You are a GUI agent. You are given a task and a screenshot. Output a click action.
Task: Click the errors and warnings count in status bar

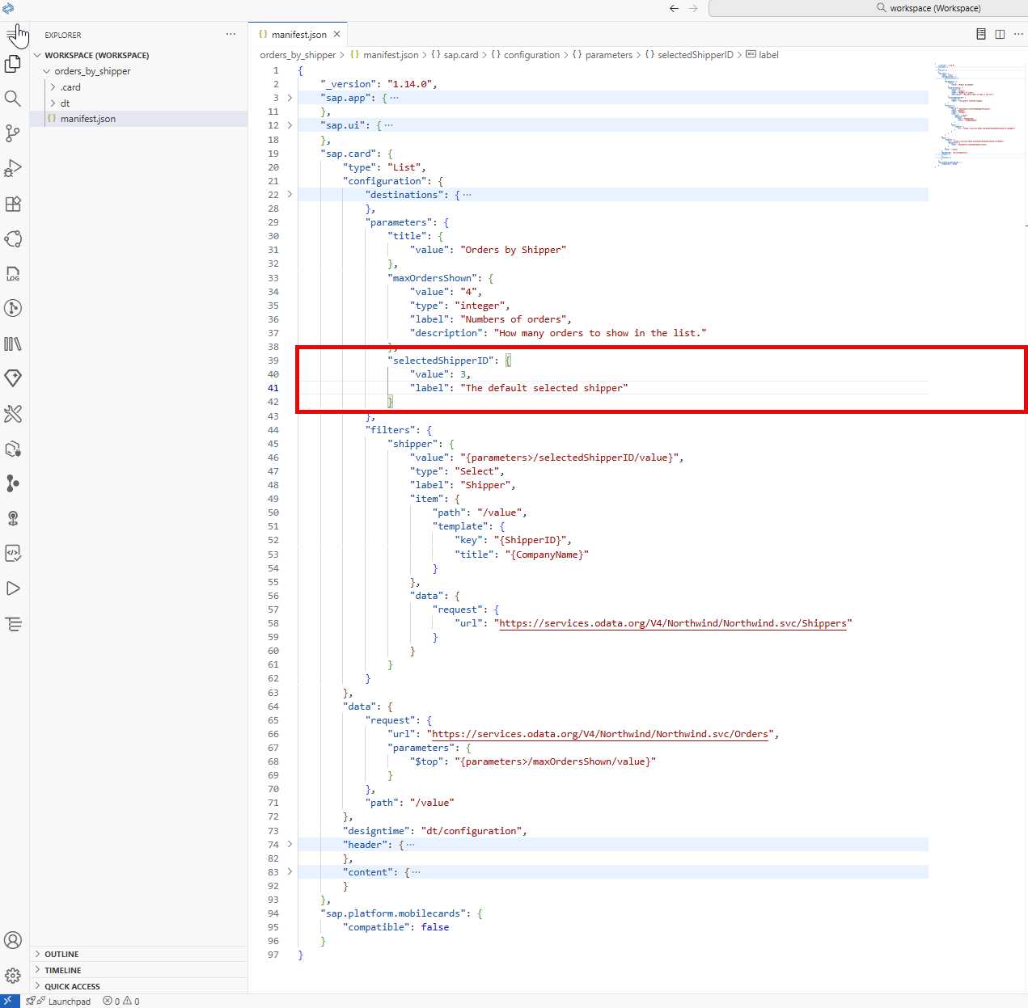coord(121,1001)
